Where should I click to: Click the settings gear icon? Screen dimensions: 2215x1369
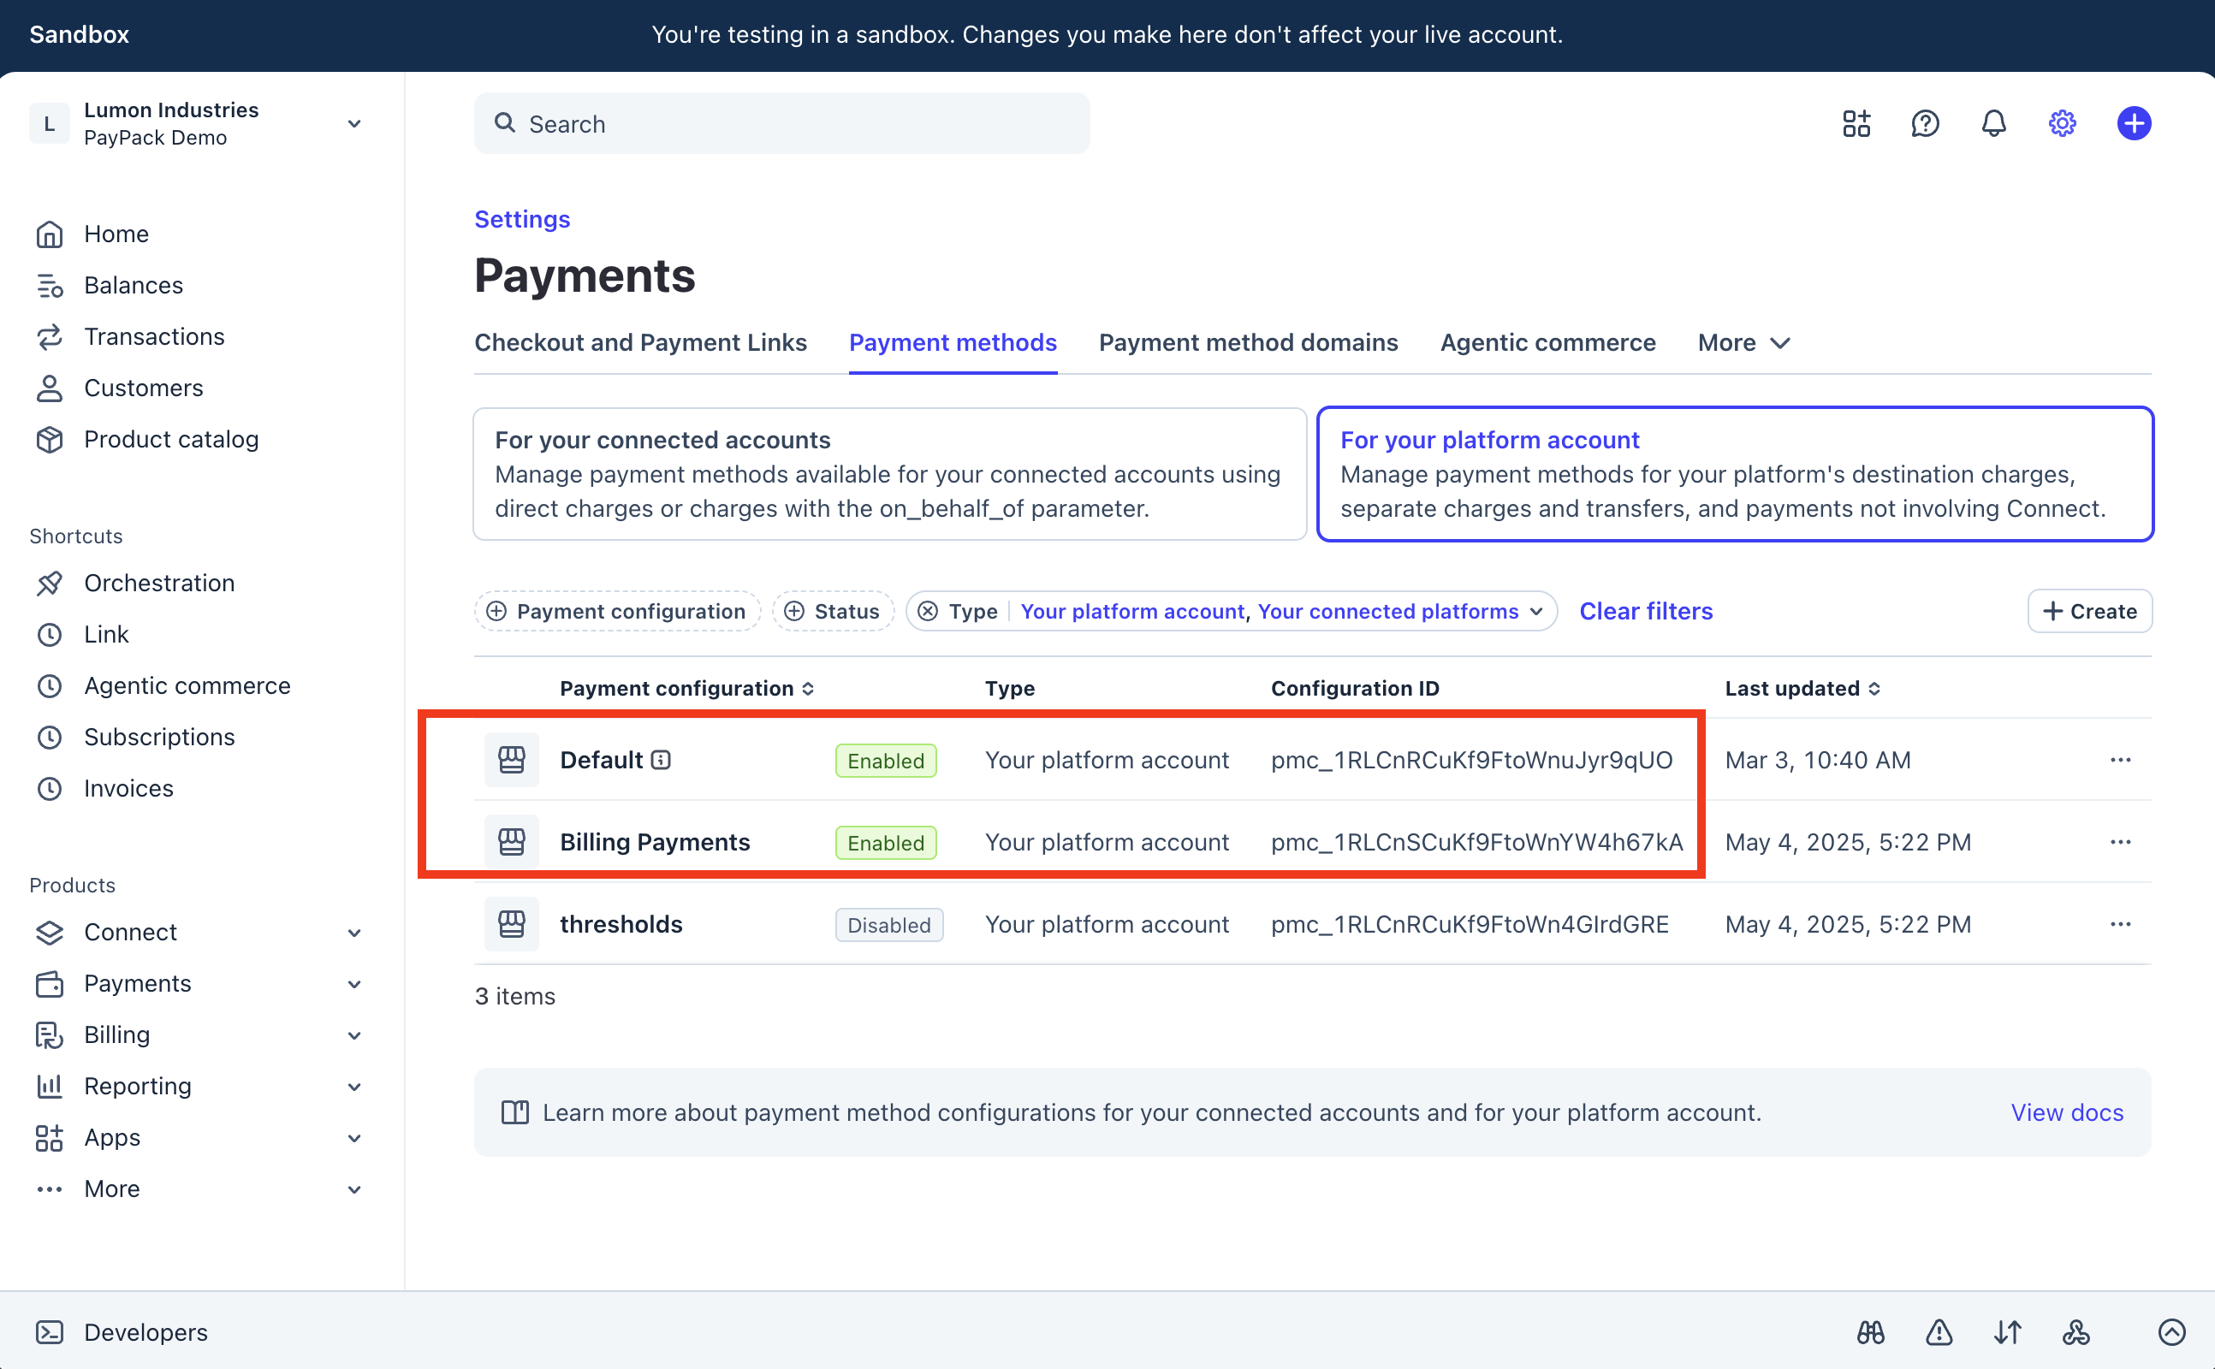[2062, 123]
